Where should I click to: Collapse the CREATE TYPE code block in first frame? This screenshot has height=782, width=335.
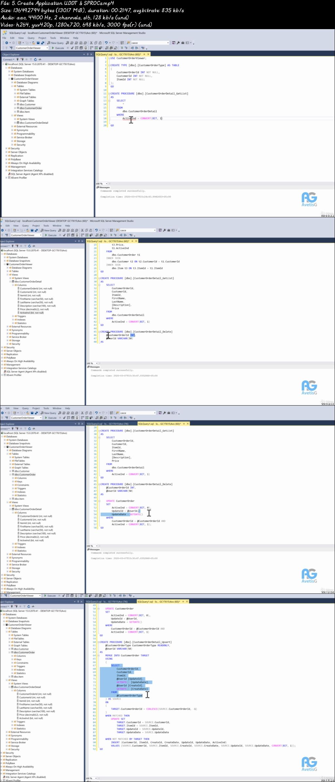coord(109,65)
